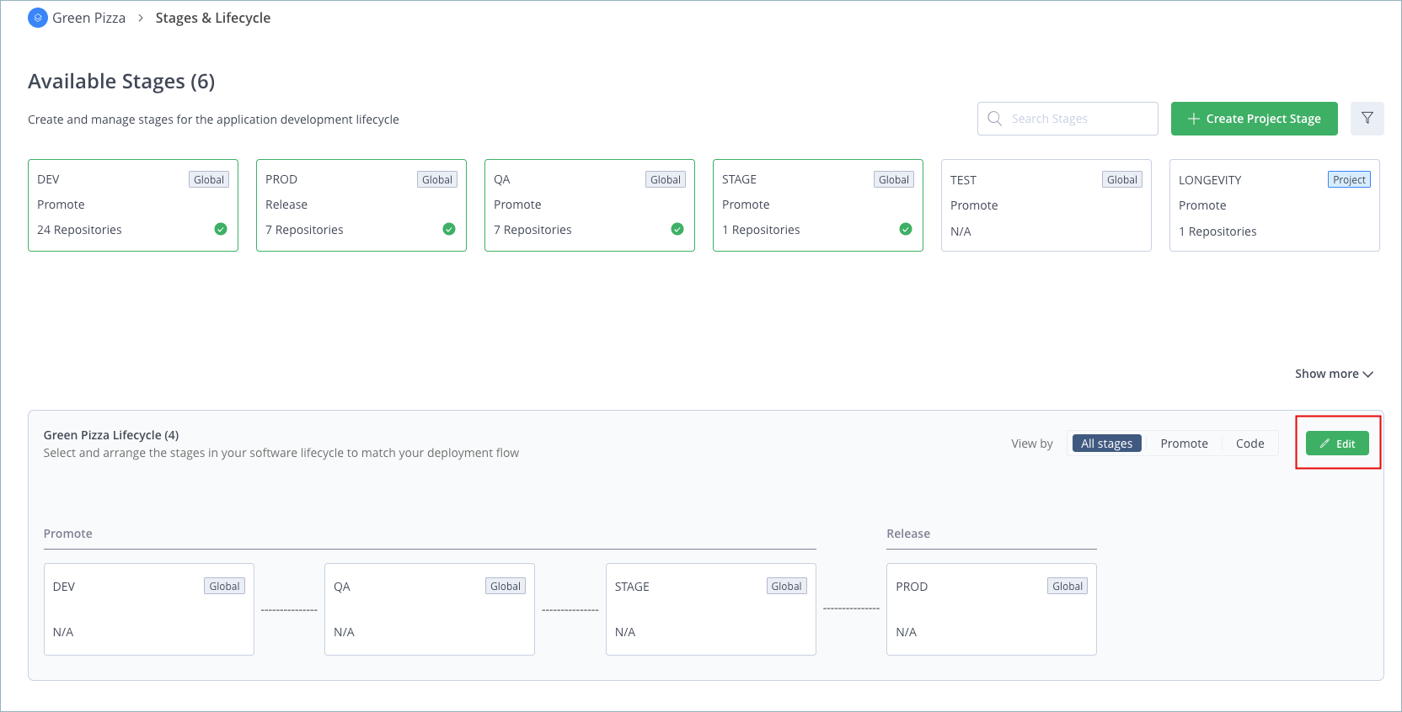Screen dimensions: 1402x712
Task: Click Global tag on lifecycle PROD card
Action: pyautogui.click(x=1067, y=586)
